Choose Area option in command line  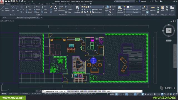[86, 91]
